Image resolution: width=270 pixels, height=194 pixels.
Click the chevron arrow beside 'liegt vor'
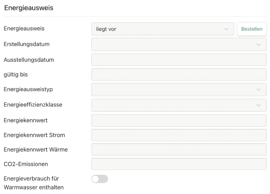pyautogui.click(x=226, y=29)
